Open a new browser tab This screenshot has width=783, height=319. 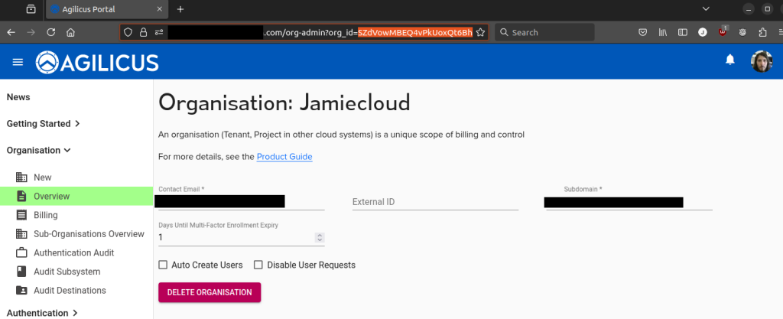click(x=180, y=9)
